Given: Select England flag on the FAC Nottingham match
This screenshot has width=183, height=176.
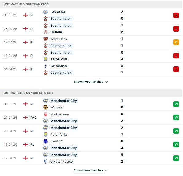Looking at the screenshot, I should (25, 118).
